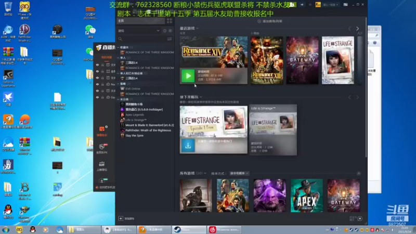Image resolution: width=416 pixels, height=234 pixels.
Task: Click the download icon near stream tool bottom
Action: tap(101, 181)
